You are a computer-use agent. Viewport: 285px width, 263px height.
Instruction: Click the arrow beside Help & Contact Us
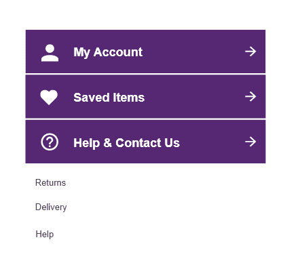250,142
